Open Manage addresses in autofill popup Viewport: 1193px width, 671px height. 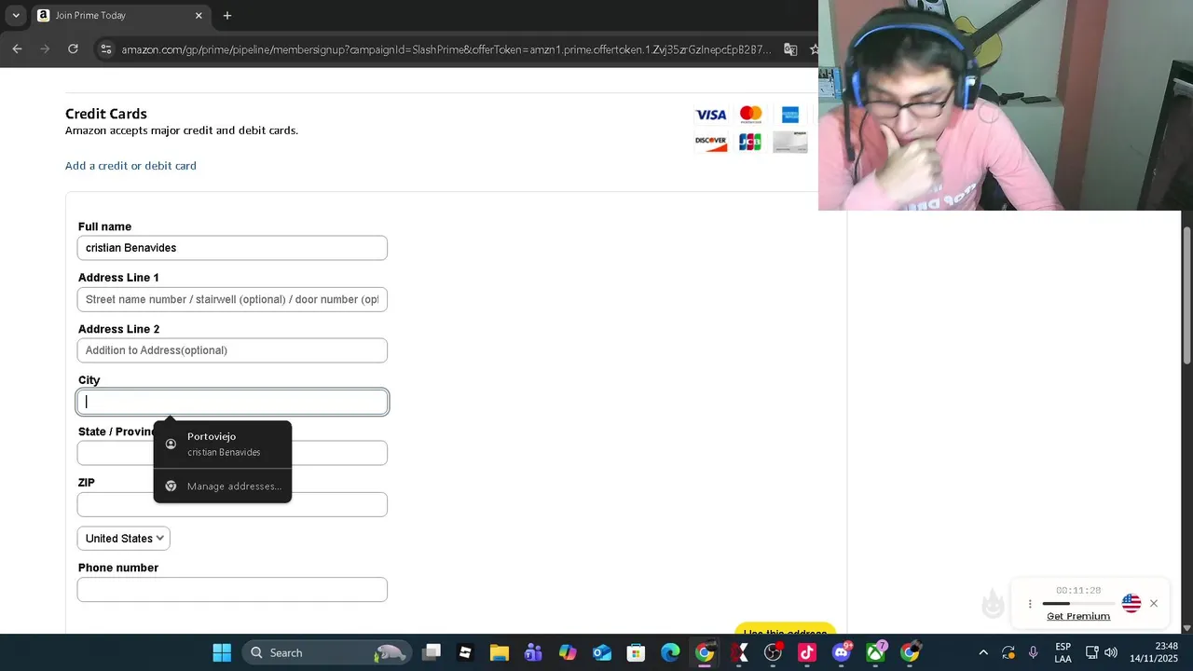click(x=223, y=486)
